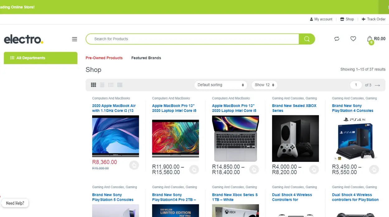The width and height of the screenshot is (389, 217).
Task: Switch to list view icon
Action: [111, 85]
